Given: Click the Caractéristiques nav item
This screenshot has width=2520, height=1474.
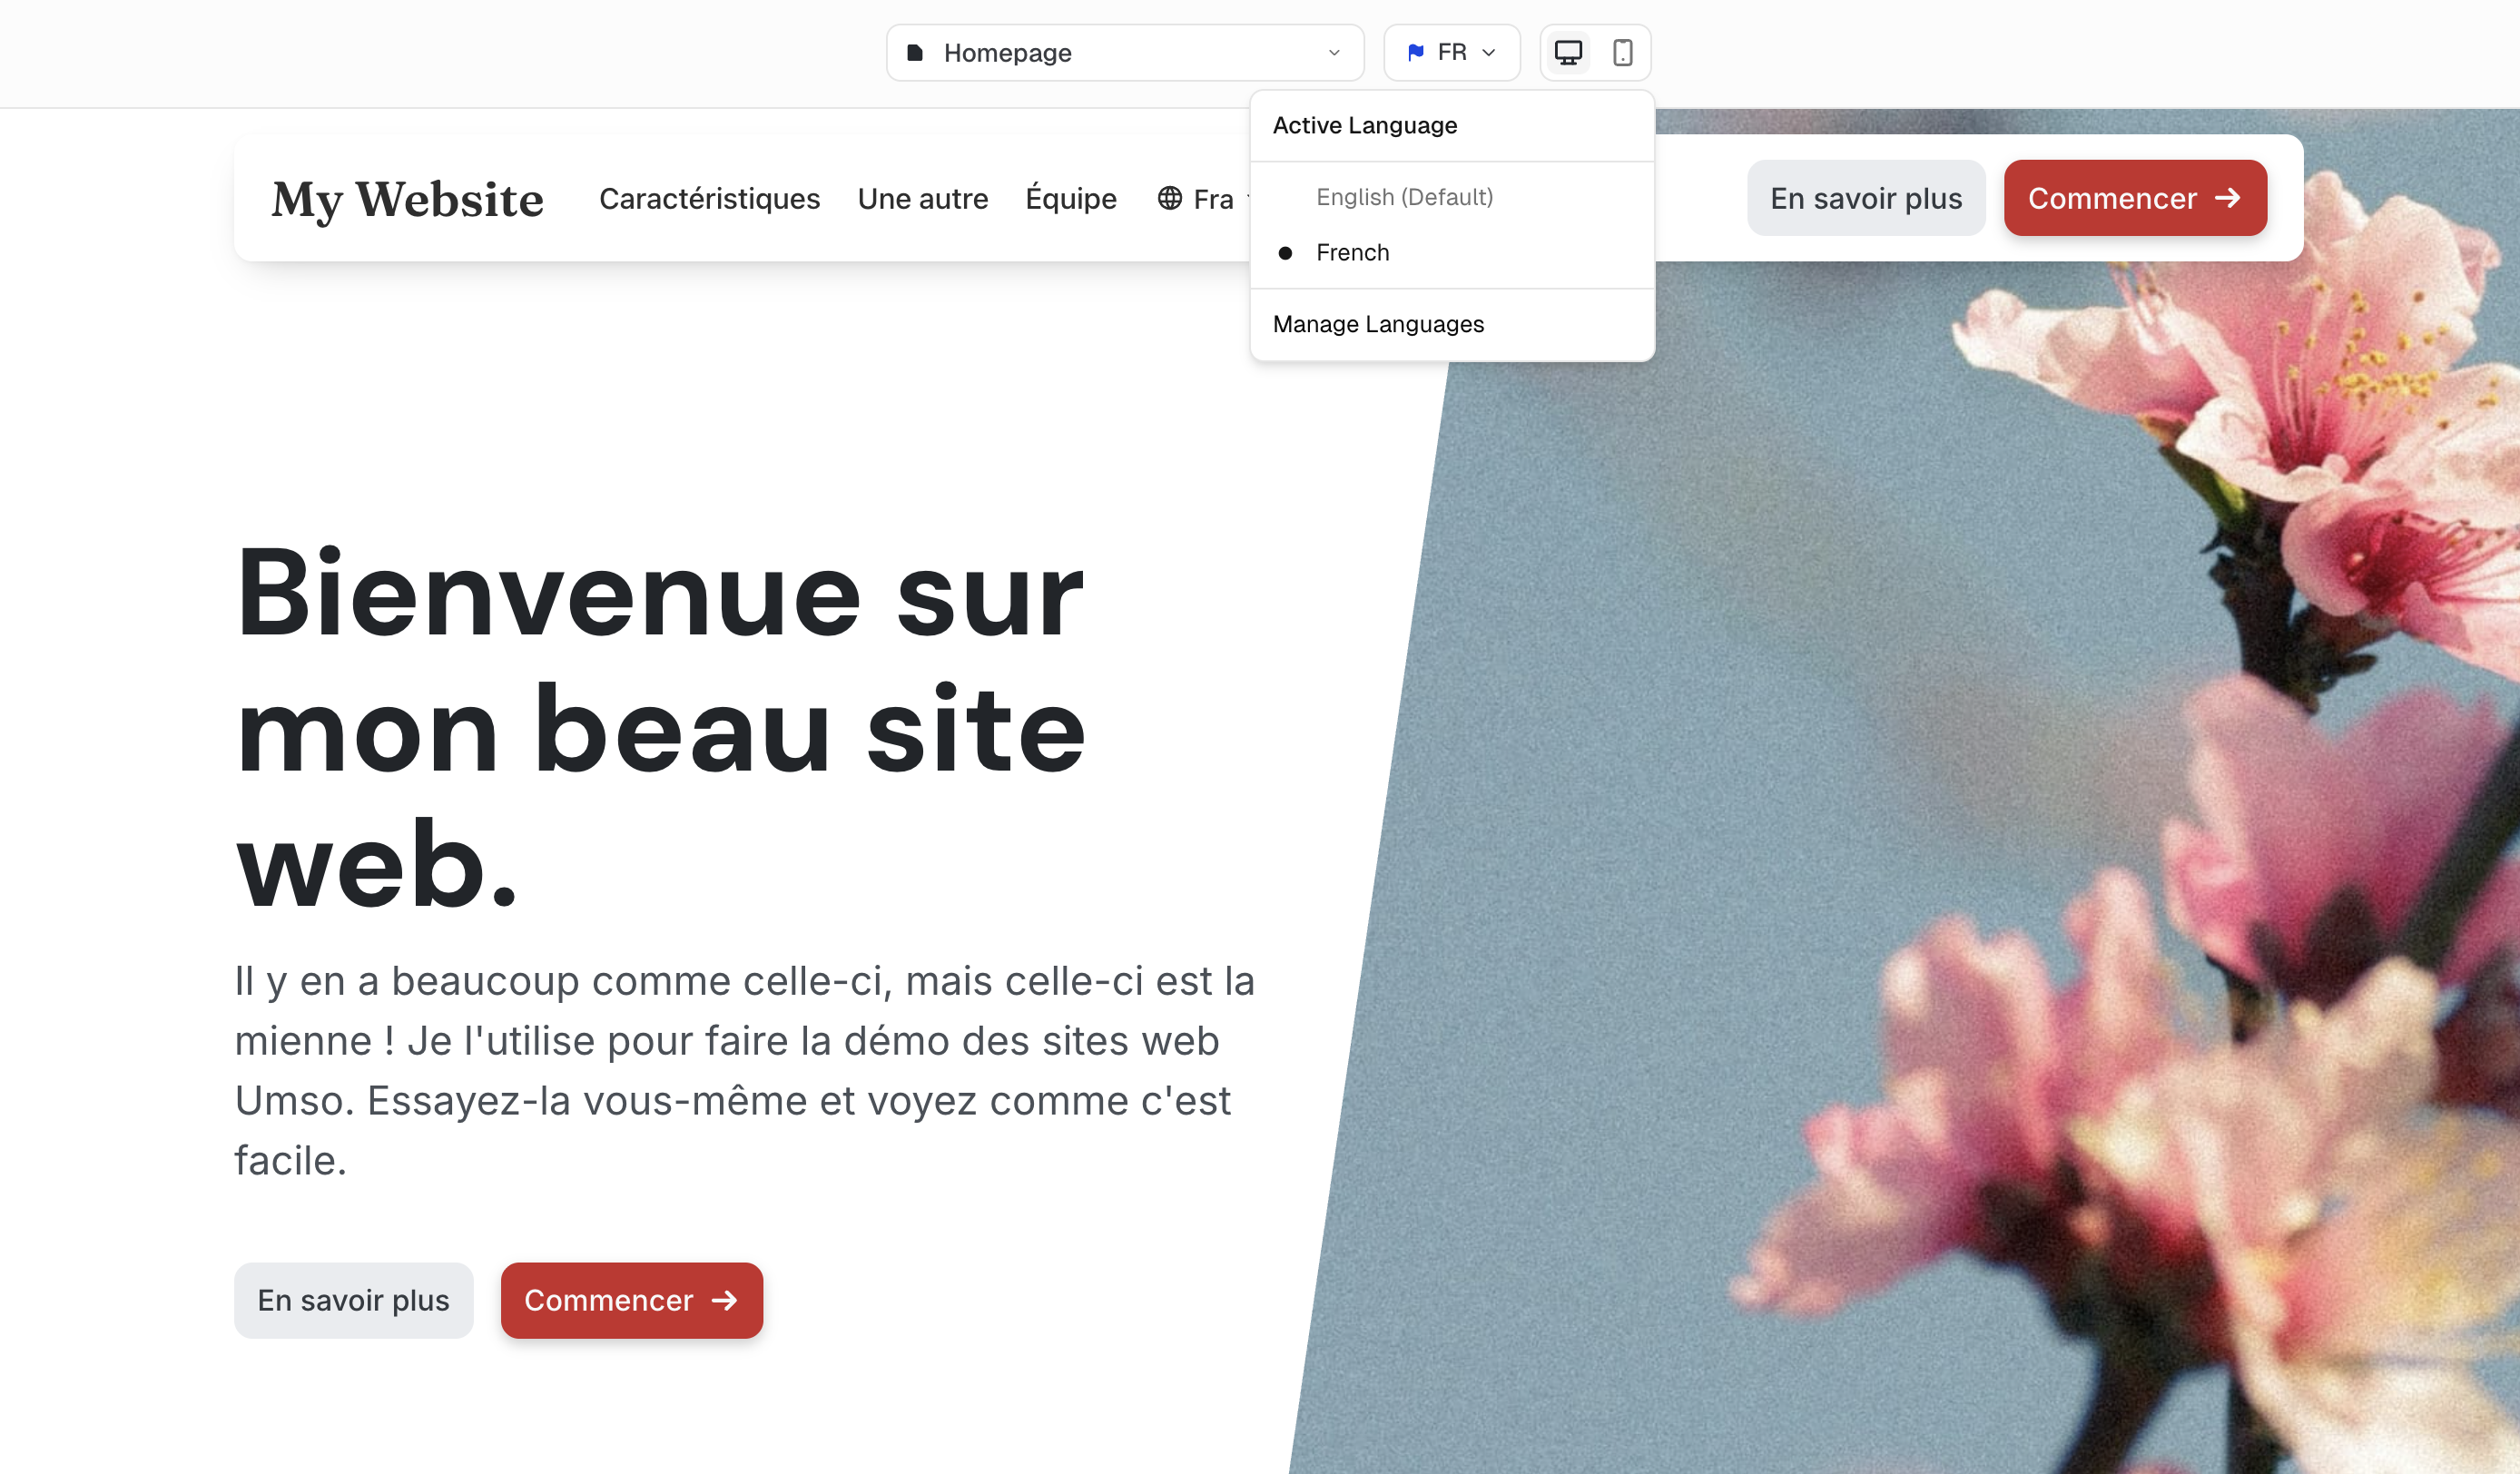Looking at the screenshot, I should [x=709, y=198].
